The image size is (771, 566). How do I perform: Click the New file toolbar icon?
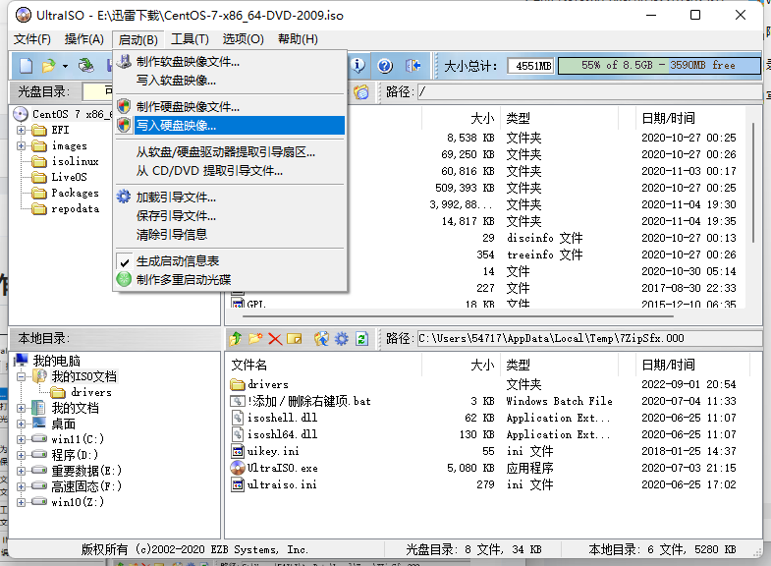coord(27,66)
